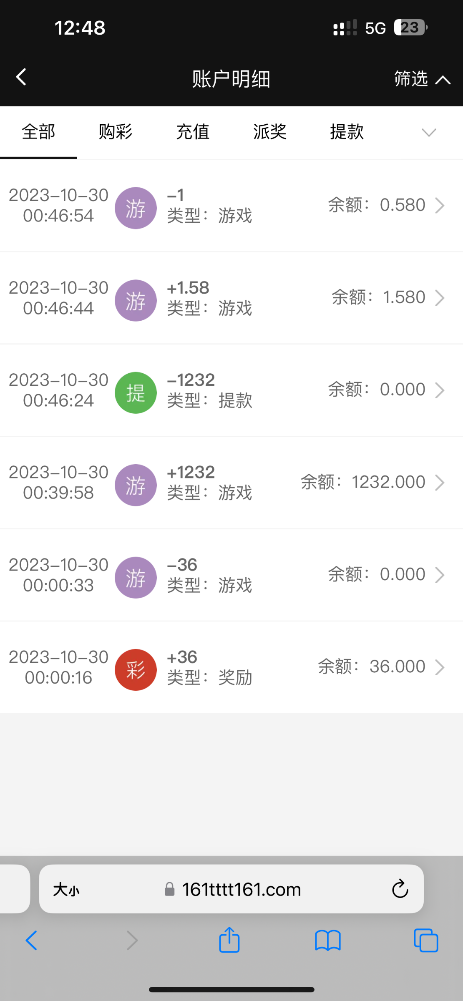Open the 筛选 filter dropdown
Image resolution: width=463 pixels, height=1001 pixels.
coord(422,78)
